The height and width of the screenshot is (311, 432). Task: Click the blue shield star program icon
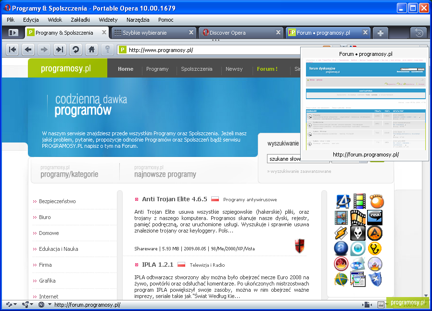[x=375, y=279]
